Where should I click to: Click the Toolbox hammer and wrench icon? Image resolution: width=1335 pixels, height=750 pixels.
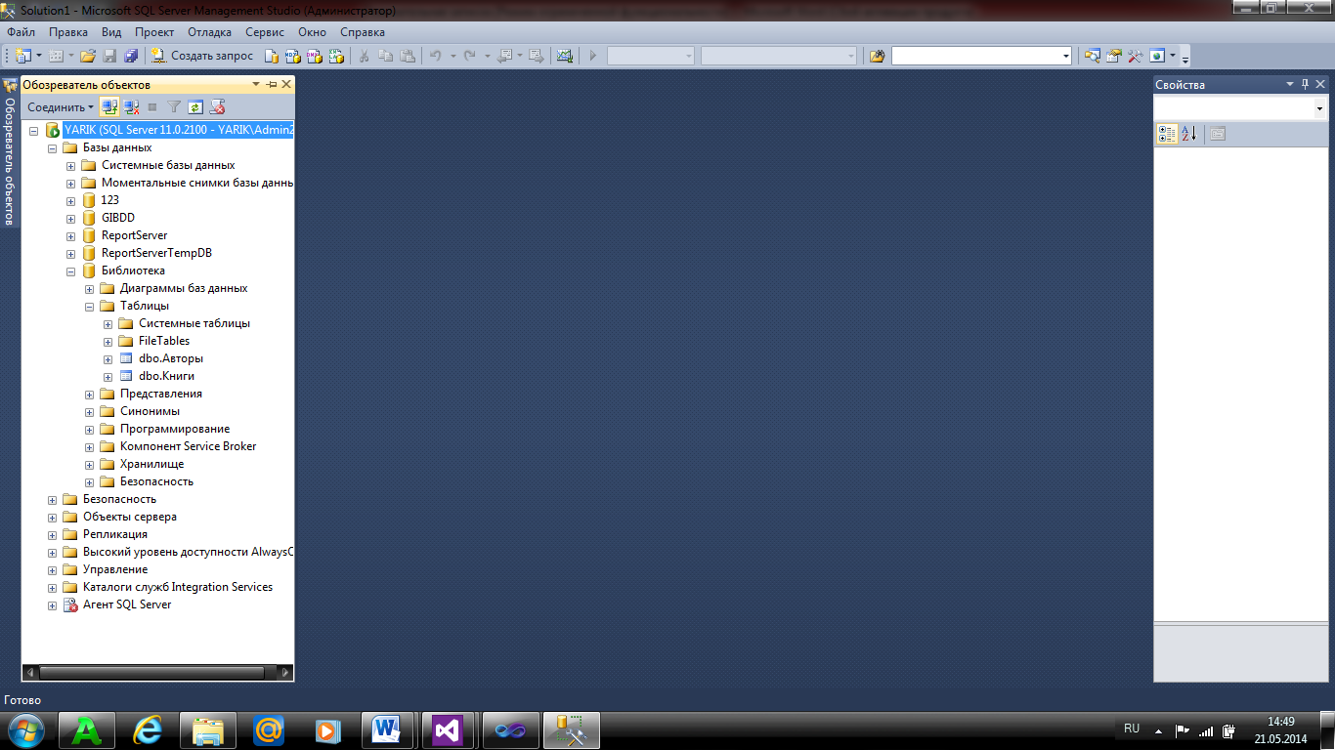tap(1136, 56)
